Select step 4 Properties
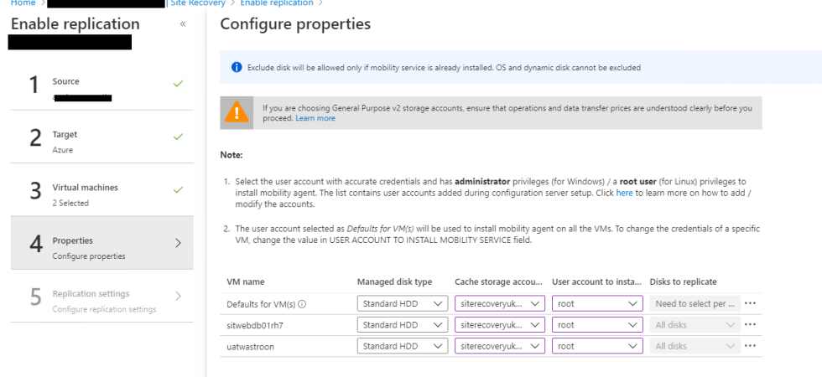This screenshot has width=822, height=377. tap(101, 243)
